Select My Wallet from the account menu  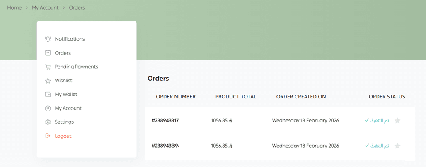[66, 94]
